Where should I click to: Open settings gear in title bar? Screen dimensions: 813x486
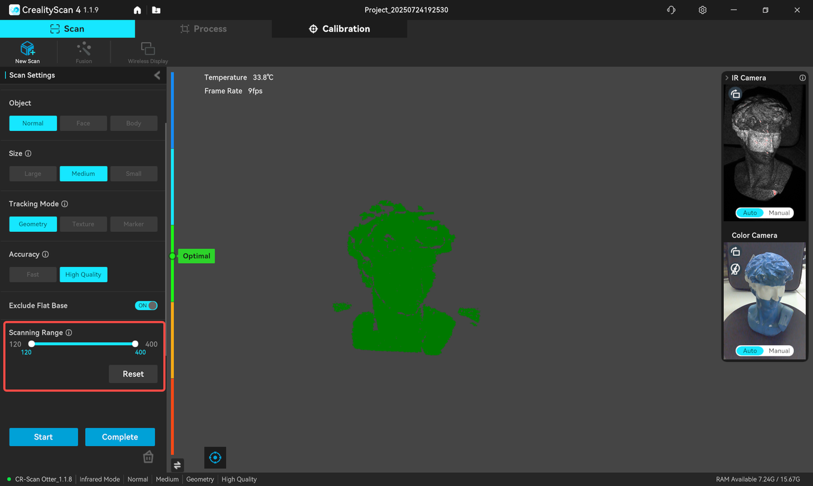coord(702,10)
